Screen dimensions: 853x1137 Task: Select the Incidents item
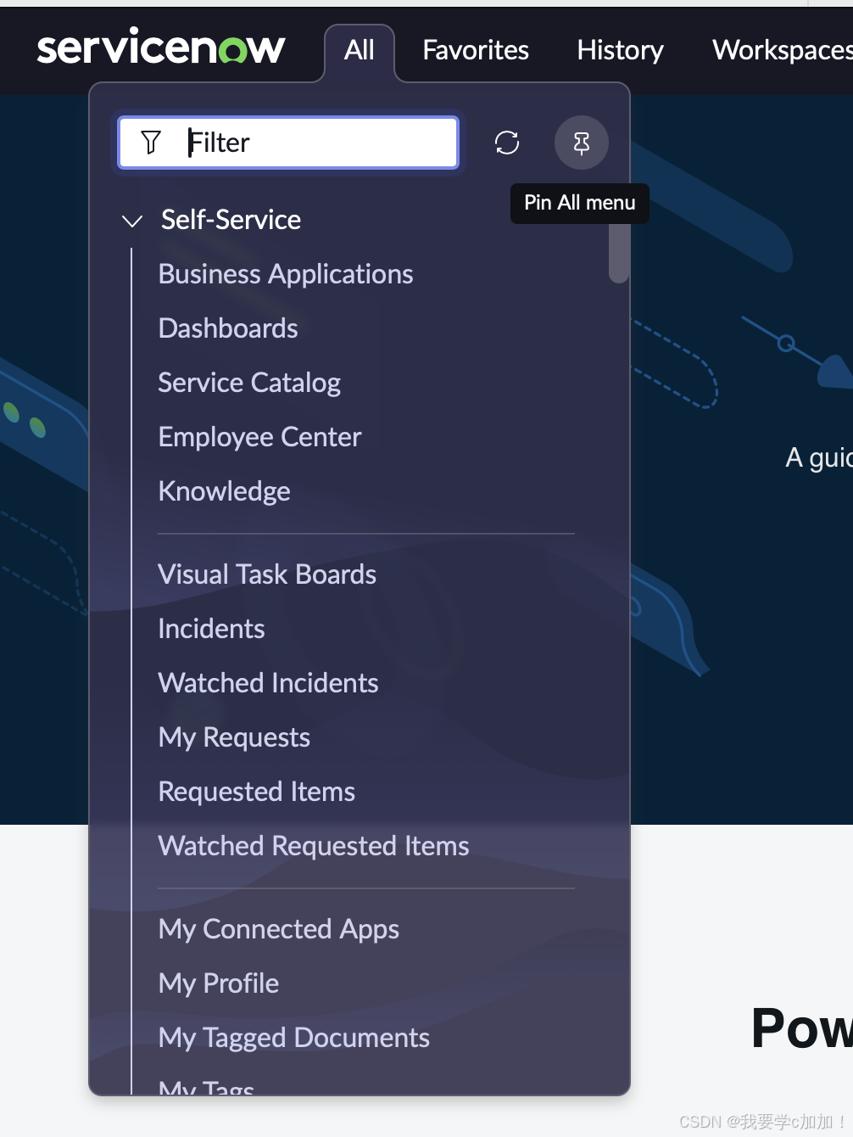pos(211,629)
